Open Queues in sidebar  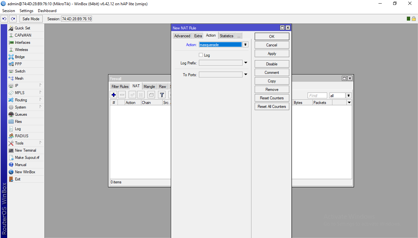coord(26,114)
